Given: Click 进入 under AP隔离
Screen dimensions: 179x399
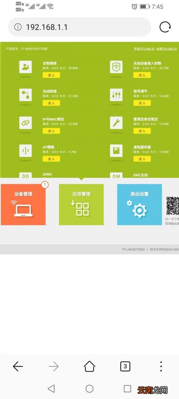Looking at the screenshot, I should pos(51,159).
